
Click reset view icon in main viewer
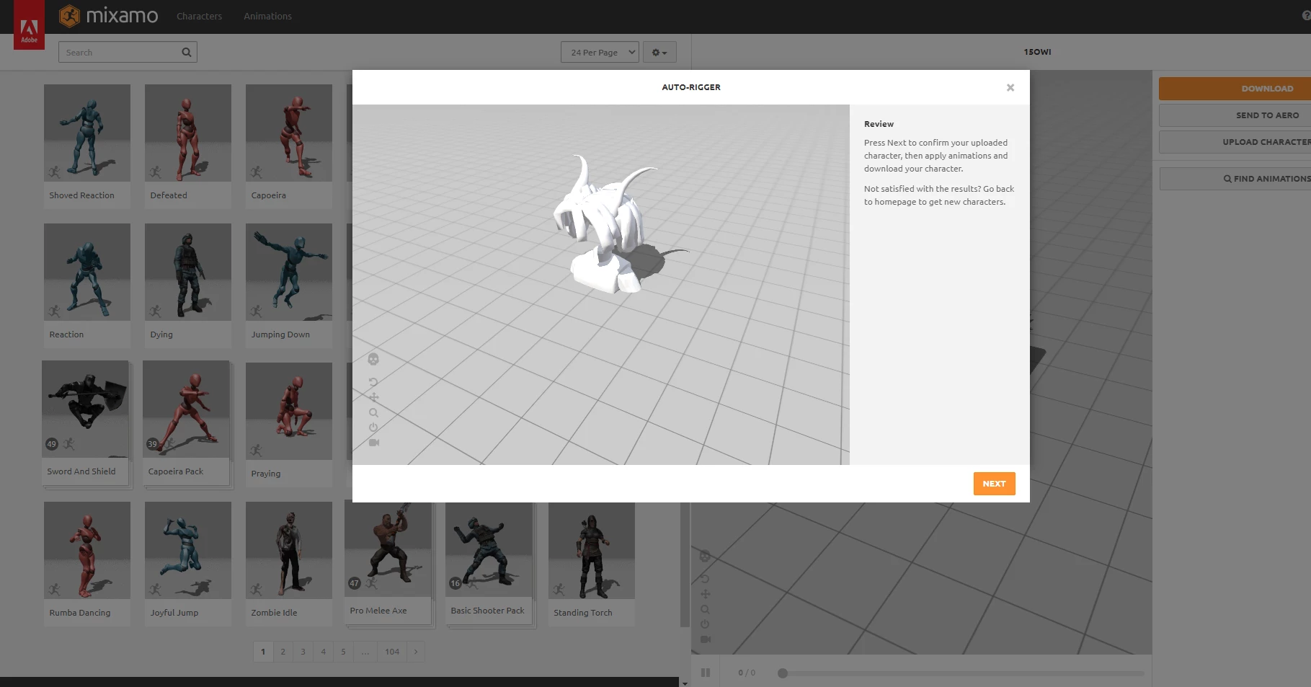tap(705, 624)
